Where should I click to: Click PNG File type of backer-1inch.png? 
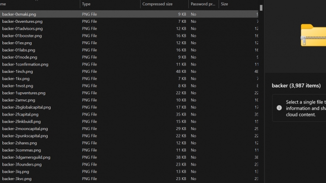pyautogui.click(x=90, y=71)
